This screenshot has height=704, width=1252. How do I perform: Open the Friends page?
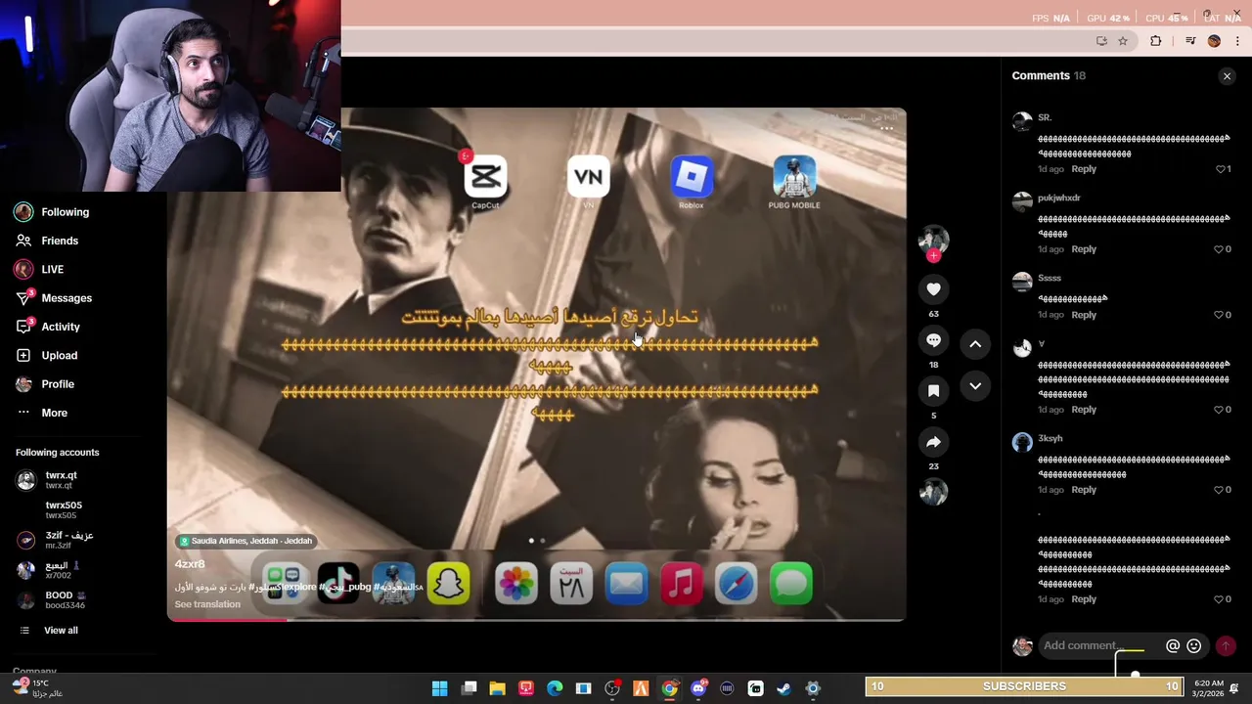tap(48, 241)
